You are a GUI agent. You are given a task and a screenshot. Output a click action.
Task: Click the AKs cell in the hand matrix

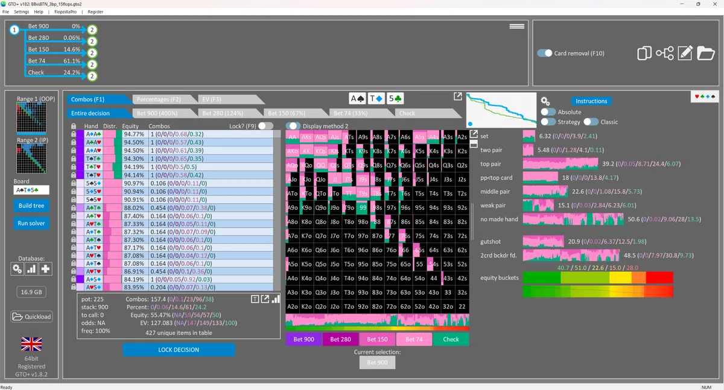[x=306, y=137]
